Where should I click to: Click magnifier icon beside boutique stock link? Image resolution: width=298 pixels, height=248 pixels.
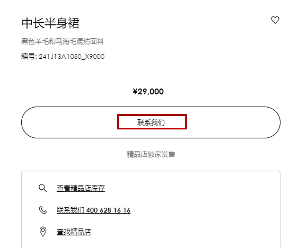tap(43, 188)
